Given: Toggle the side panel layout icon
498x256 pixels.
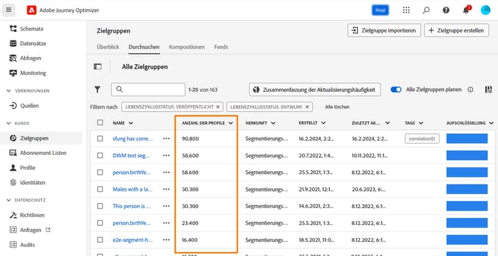Looking at the screenshot, I should pyautogui.click(x=98, y=66).
